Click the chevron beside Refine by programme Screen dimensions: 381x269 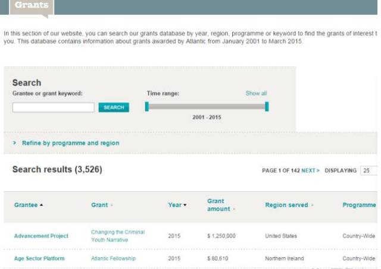(x=14, y=143)
